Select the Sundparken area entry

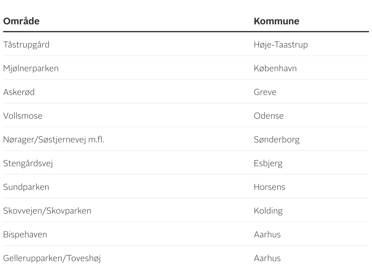(26, 187)
